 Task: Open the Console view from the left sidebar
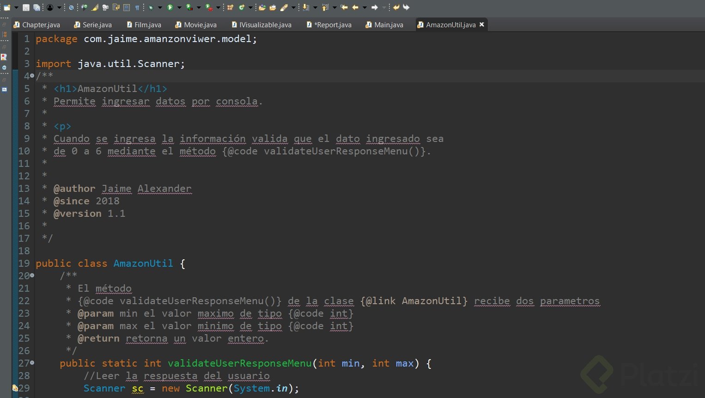coord(4,90)
